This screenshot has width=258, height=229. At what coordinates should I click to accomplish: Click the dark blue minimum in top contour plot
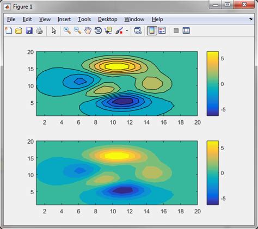[122, 101]
